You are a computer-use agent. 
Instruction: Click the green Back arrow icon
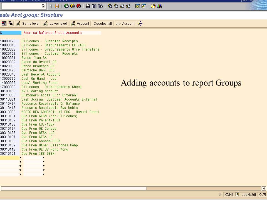coord(67,6)
